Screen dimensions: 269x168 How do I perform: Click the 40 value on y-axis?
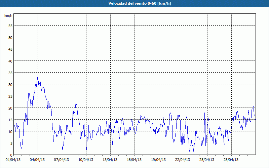(x=10, y=61)
